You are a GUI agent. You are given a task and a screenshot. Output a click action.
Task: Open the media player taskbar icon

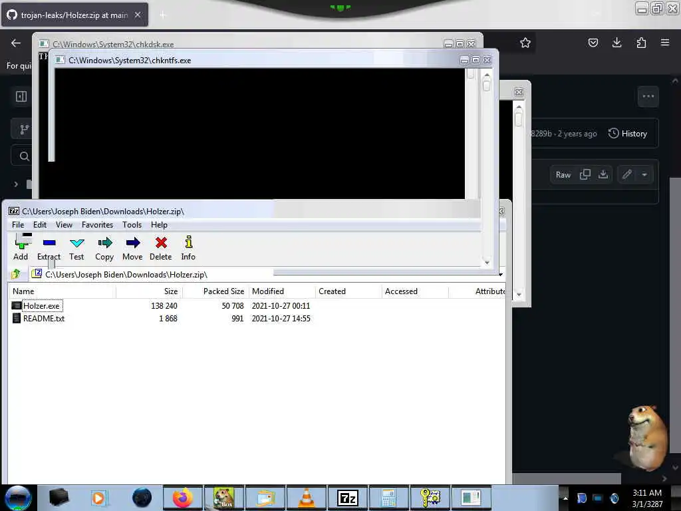pyautogui.click(x=98, y=498)
